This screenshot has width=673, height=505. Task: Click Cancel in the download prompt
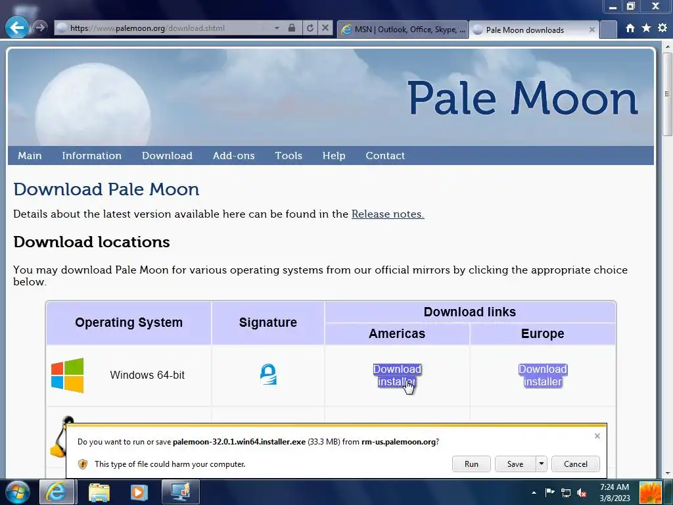[x=576, y=464]
